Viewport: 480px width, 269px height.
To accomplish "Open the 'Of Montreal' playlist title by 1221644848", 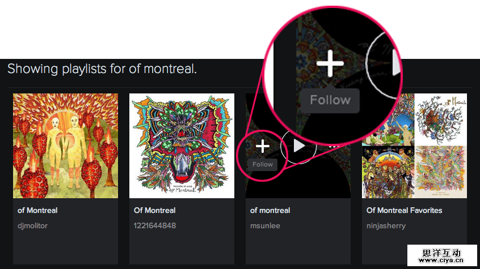I will (x=154, y=210).
